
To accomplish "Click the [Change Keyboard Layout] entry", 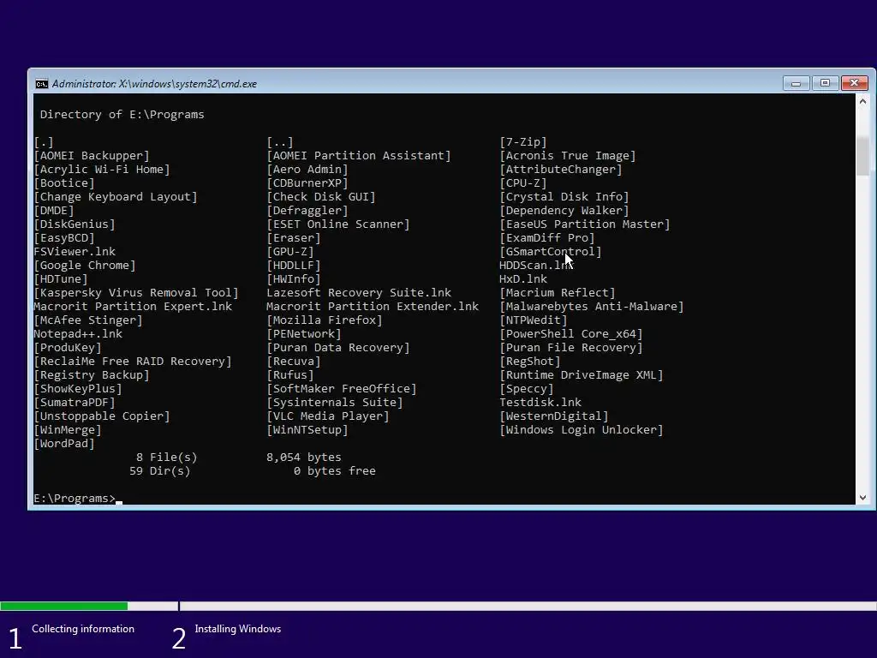I will [116, 197].
